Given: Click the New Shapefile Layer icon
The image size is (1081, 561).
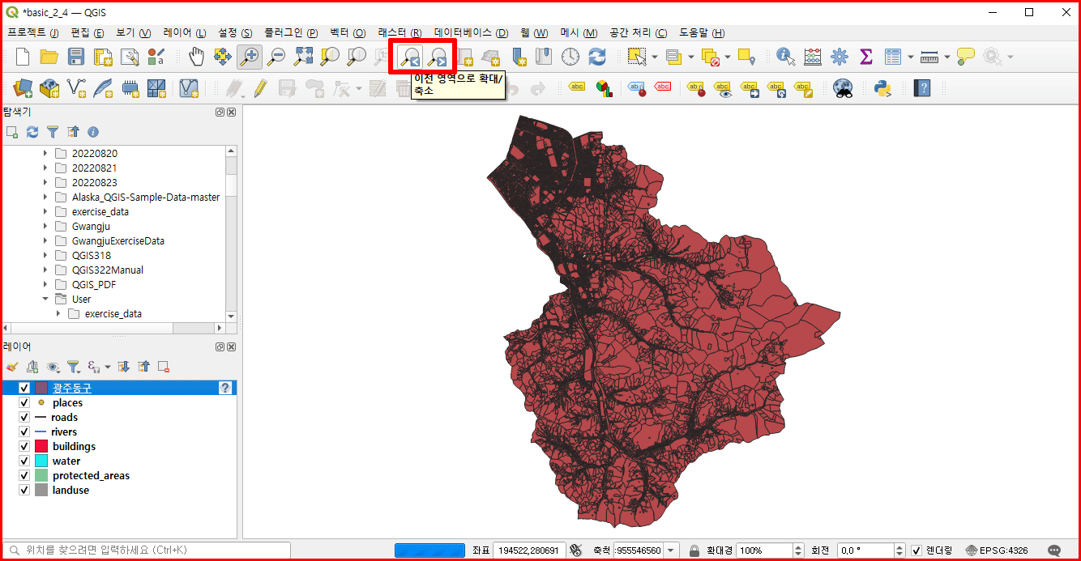Looking at the screenshot, I should 76,88.
